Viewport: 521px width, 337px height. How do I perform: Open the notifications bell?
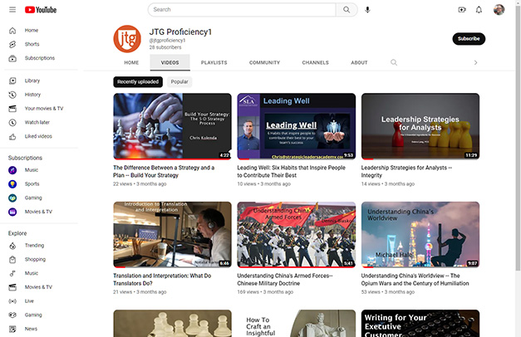pos(479,10)
